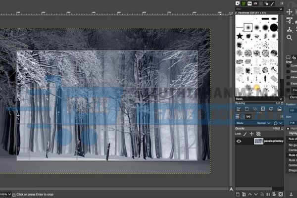Toggle lock alpha channel checker icon
Screen dimensions: 297x198
(258, 134)
